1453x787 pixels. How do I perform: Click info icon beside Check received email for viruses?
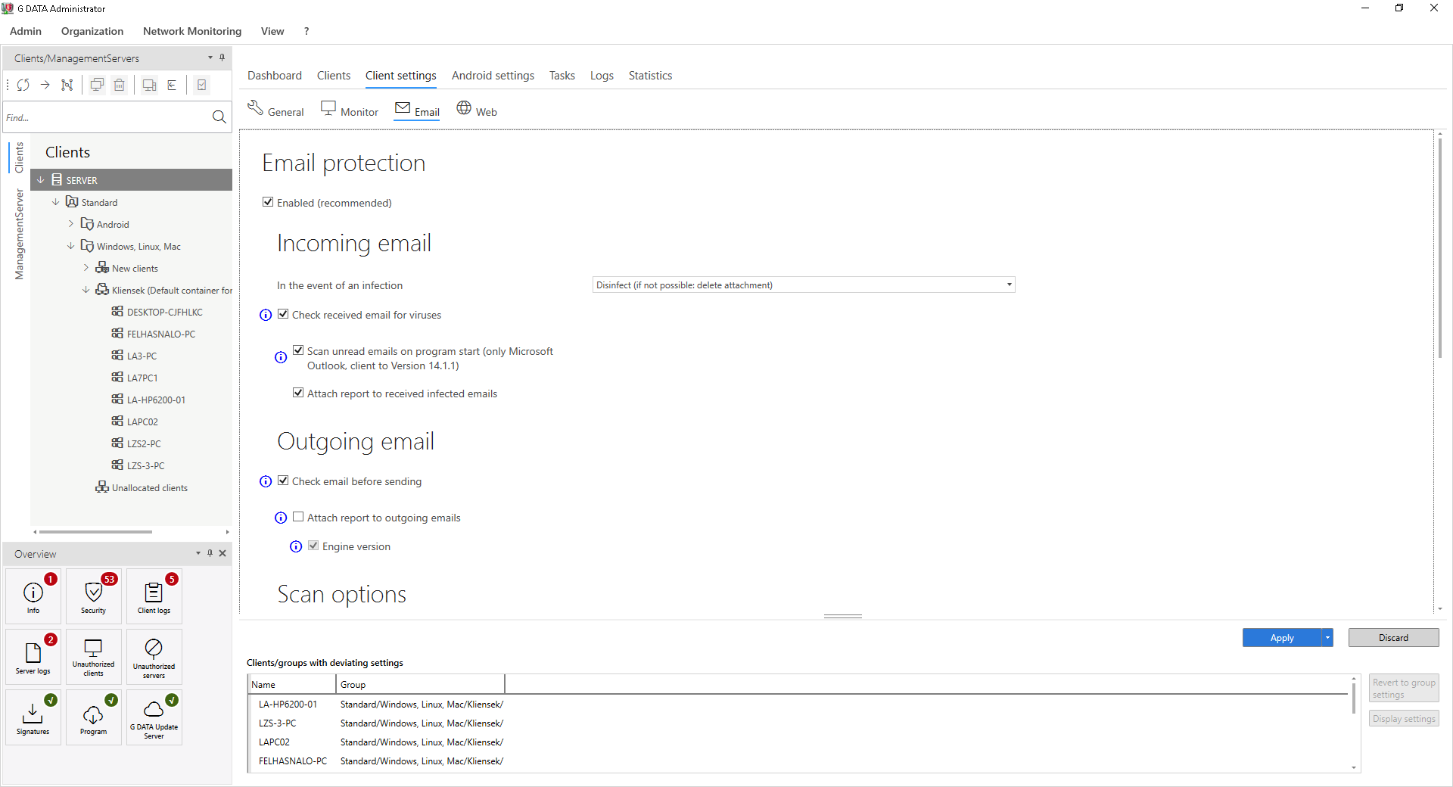pos(266,315)
